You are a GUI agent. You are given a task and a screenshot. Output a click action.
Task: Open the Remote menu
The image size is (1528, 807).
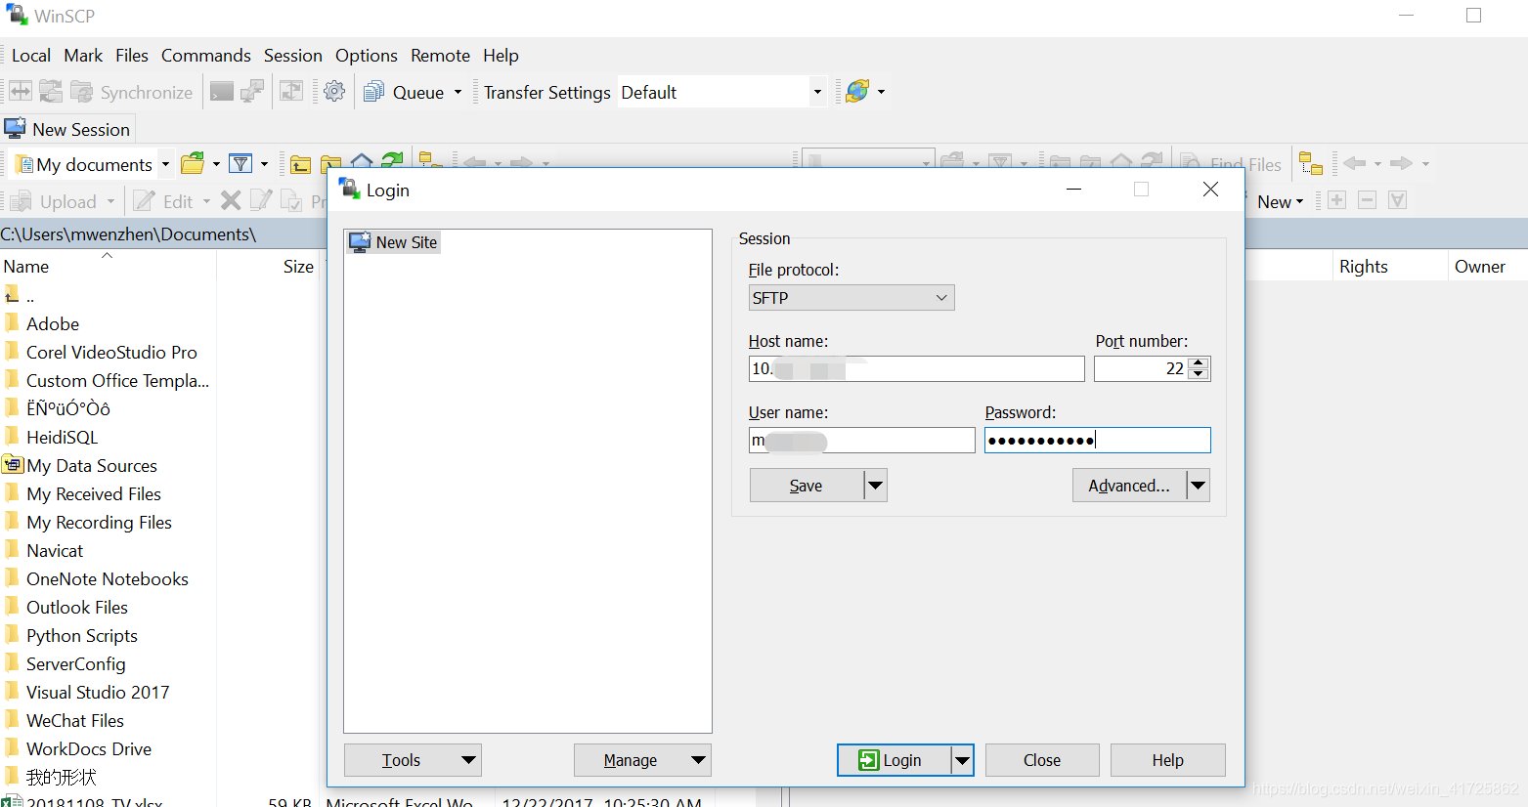click(x=440, y=56)
